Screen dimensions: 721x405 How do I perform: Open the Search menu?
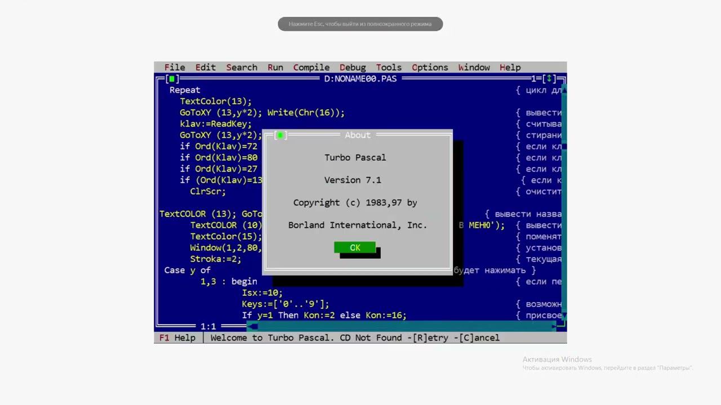(242, 67)
